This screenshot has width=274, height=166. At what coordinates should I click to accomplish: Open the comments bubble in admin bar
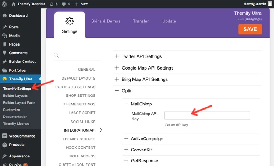[x=64, y=4]
